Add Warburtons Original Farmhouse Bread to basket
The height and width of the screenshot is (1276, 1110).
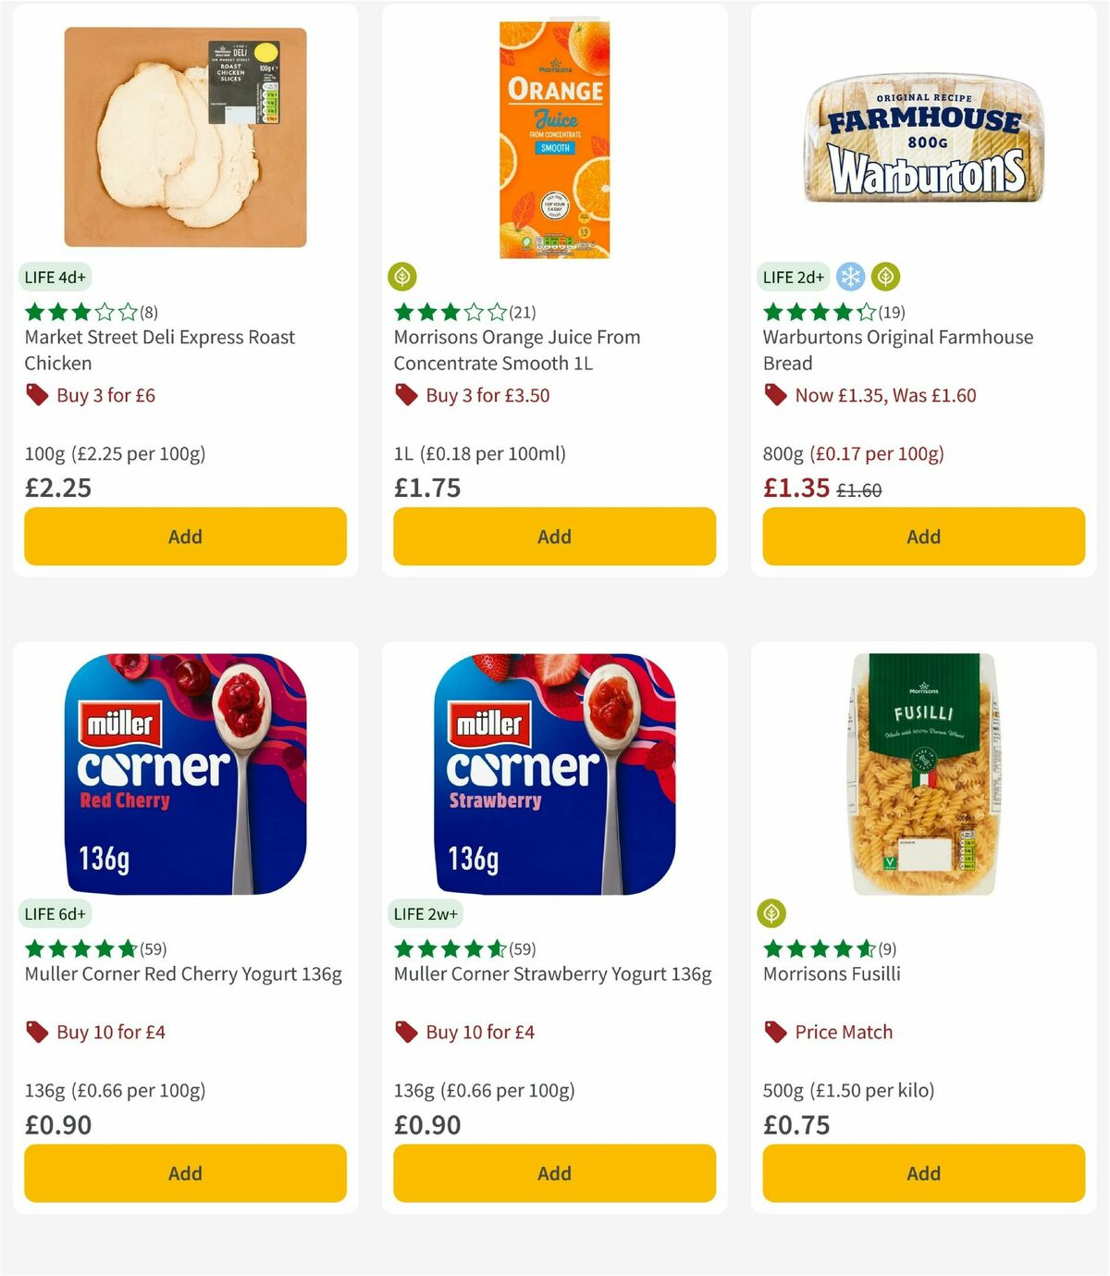[x=922, y=537]
